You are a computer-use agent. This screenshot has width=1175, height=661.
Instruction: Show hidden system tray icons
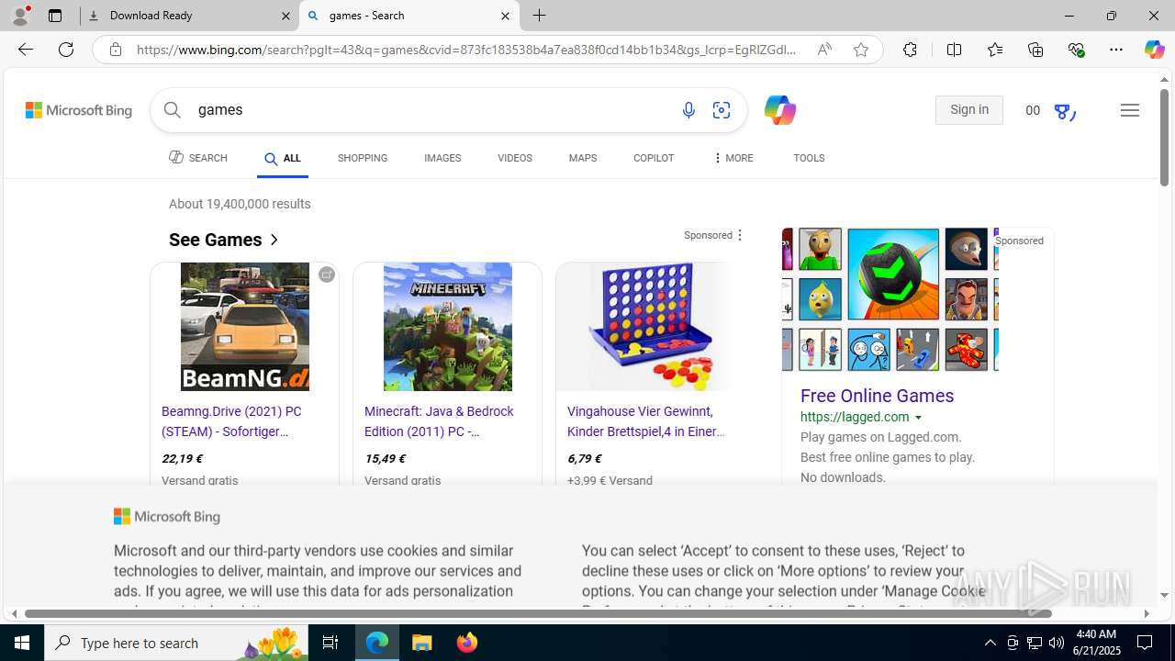[990, 643]
